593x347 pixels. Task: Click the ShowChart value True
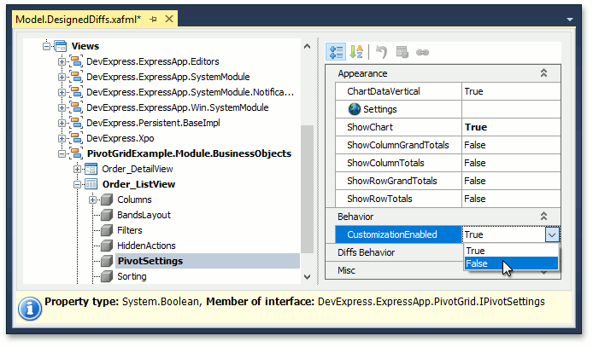476,127
